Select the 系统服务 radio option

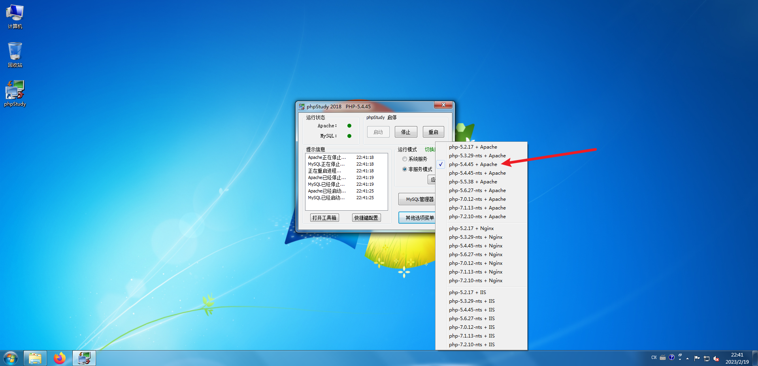415,159
